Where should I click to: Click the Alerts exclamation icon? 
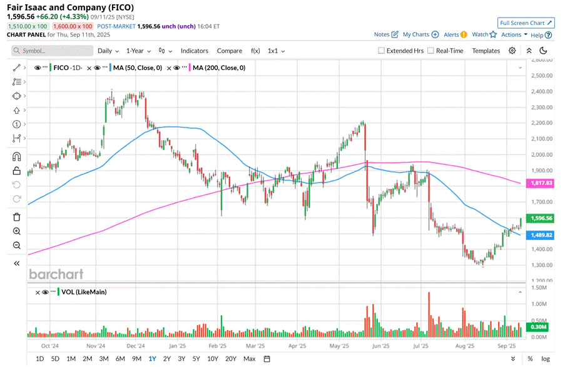point(464,34)
